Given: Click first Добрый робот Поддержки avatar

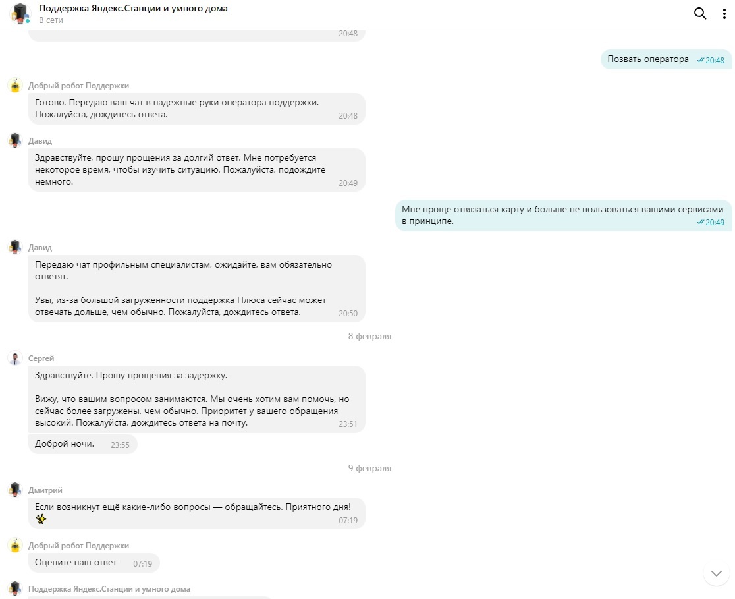Looking at the screenshot, I should point(15,86).
